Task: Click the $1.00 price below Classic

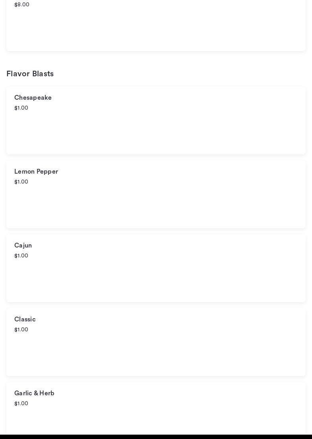Action: click(x=21, y=329)
